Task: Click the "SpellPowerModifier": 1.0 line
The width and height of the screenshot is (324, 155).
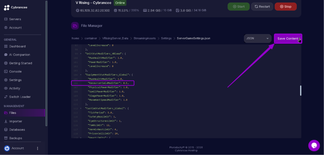Action: click(x=106, y=91)
